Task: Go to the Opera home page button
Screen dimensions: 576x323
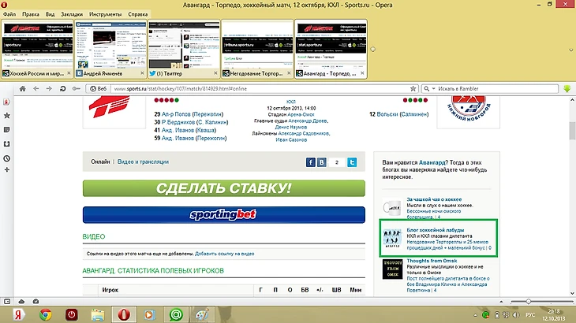Action: 23,89
